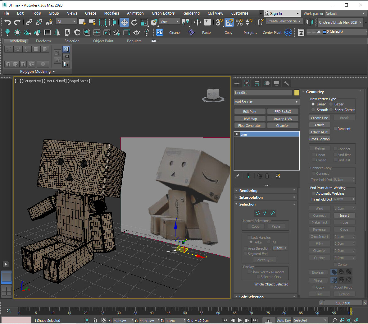368x324 pixels.
Task: Click the Unlink Selection icon
Action: 39,22
